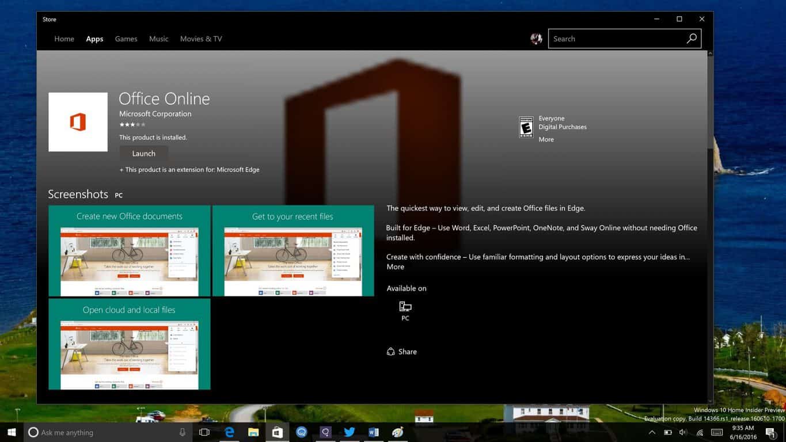Click the volume speaker icon in tray
Image resolution: width=786 pixels, height=442 pixels.
tap(683, 432)
